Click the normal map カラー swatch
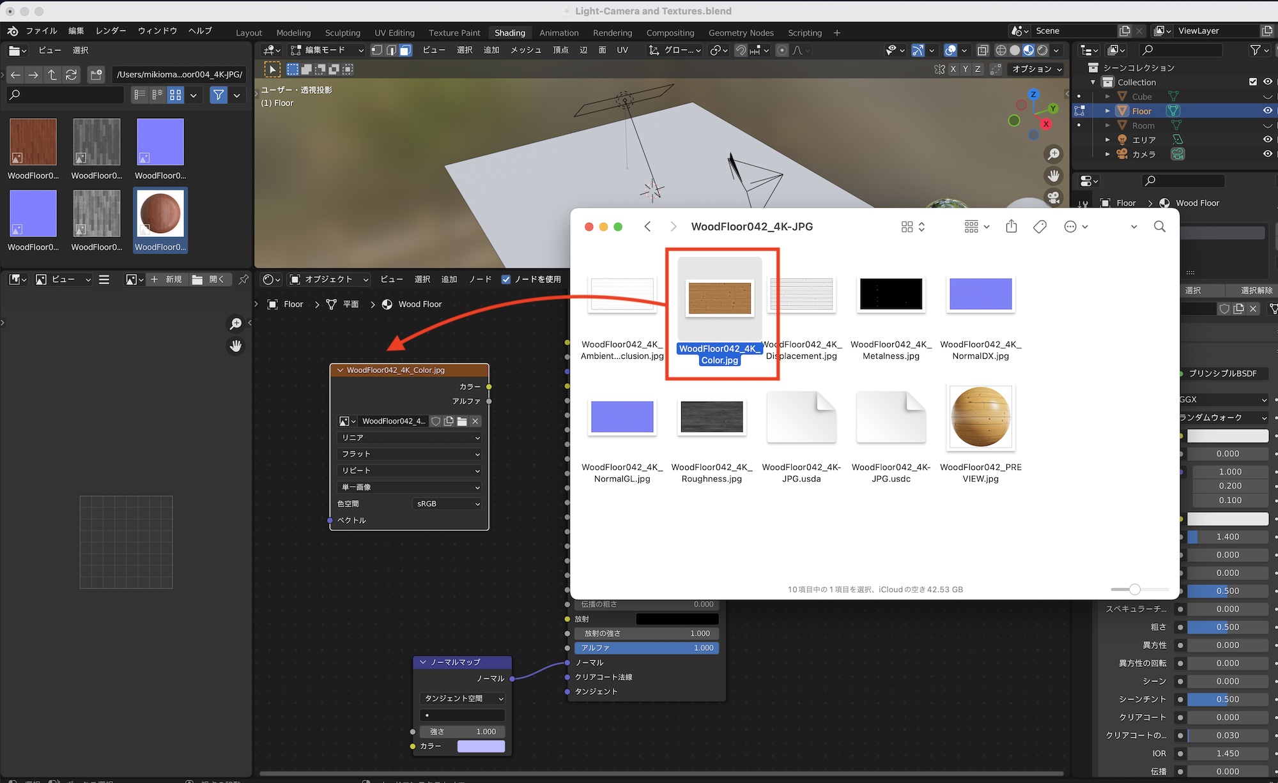Screen dimensions: 1278x783 [481, 746]
